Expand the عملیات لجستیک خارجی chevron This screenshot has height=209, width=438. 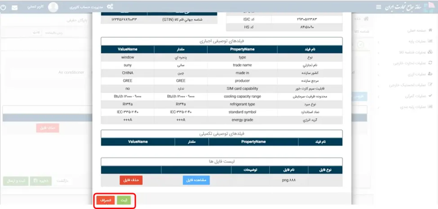pyautogui.click(x=379, y=85)
